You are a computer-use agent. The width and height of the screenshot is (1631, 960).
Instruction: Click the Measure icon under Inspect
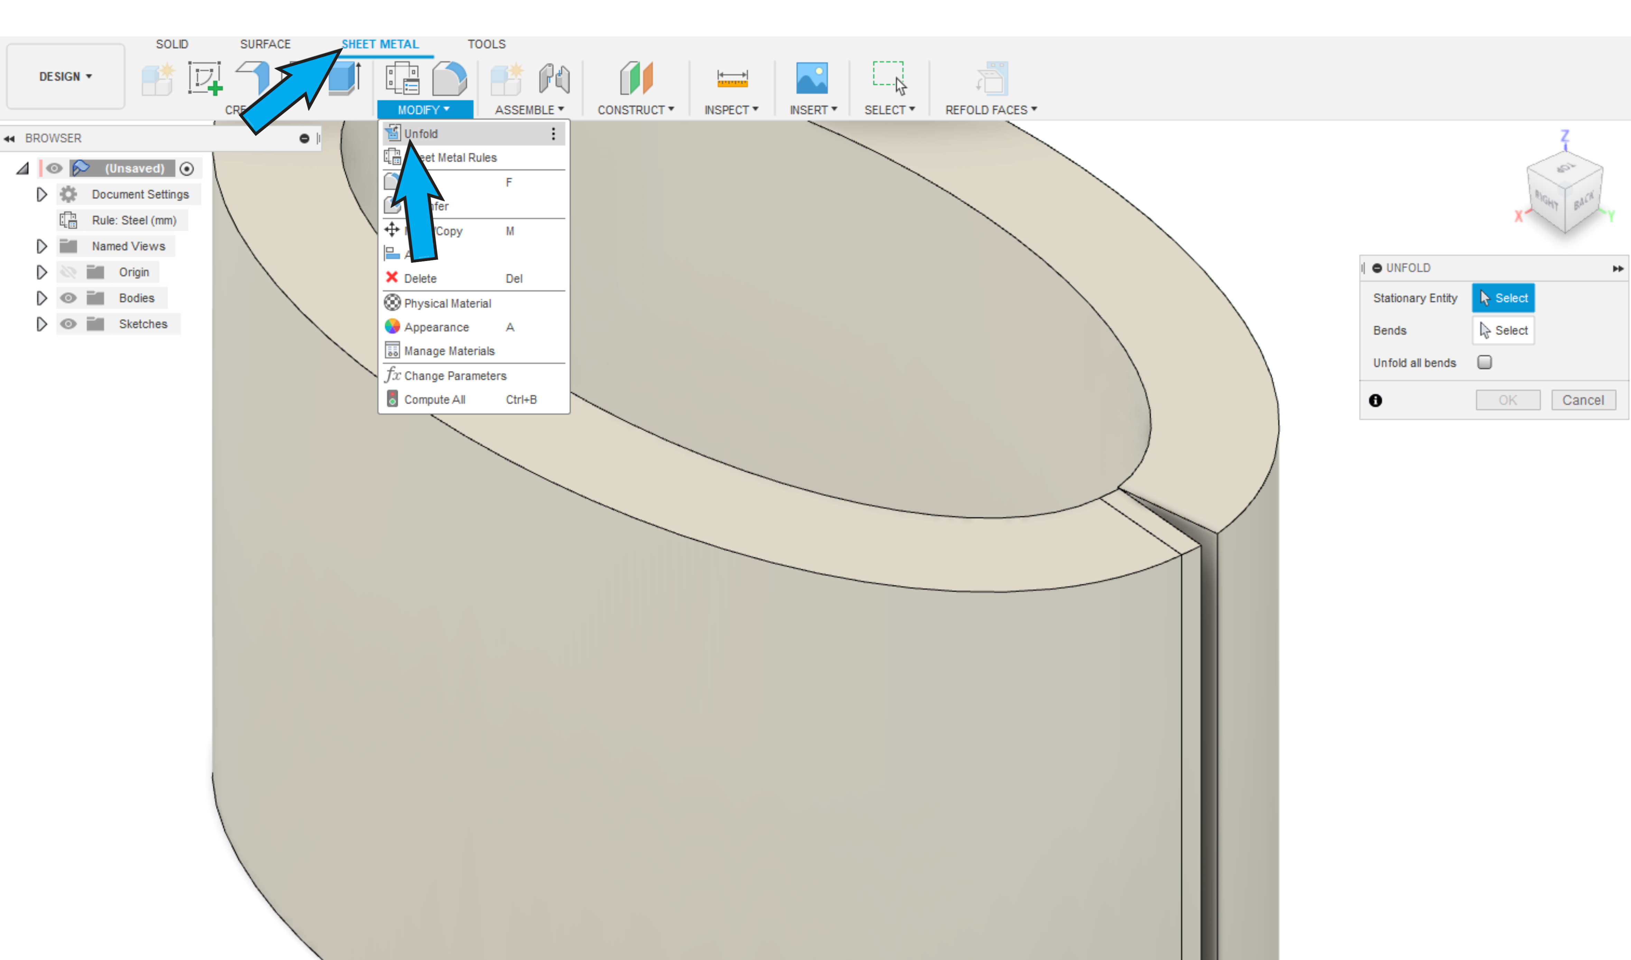732,79
